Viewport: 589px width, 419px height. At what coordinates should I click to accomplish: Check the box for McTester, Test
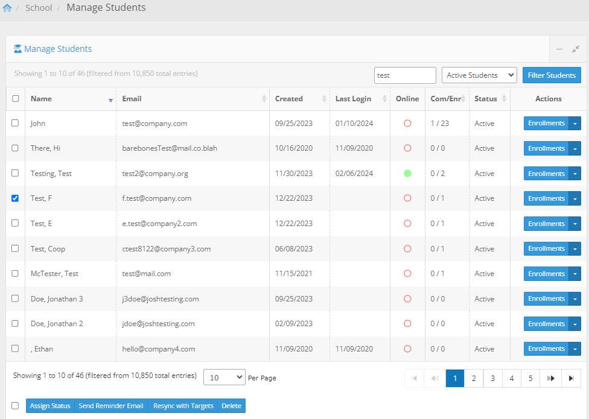pos(15,273)
